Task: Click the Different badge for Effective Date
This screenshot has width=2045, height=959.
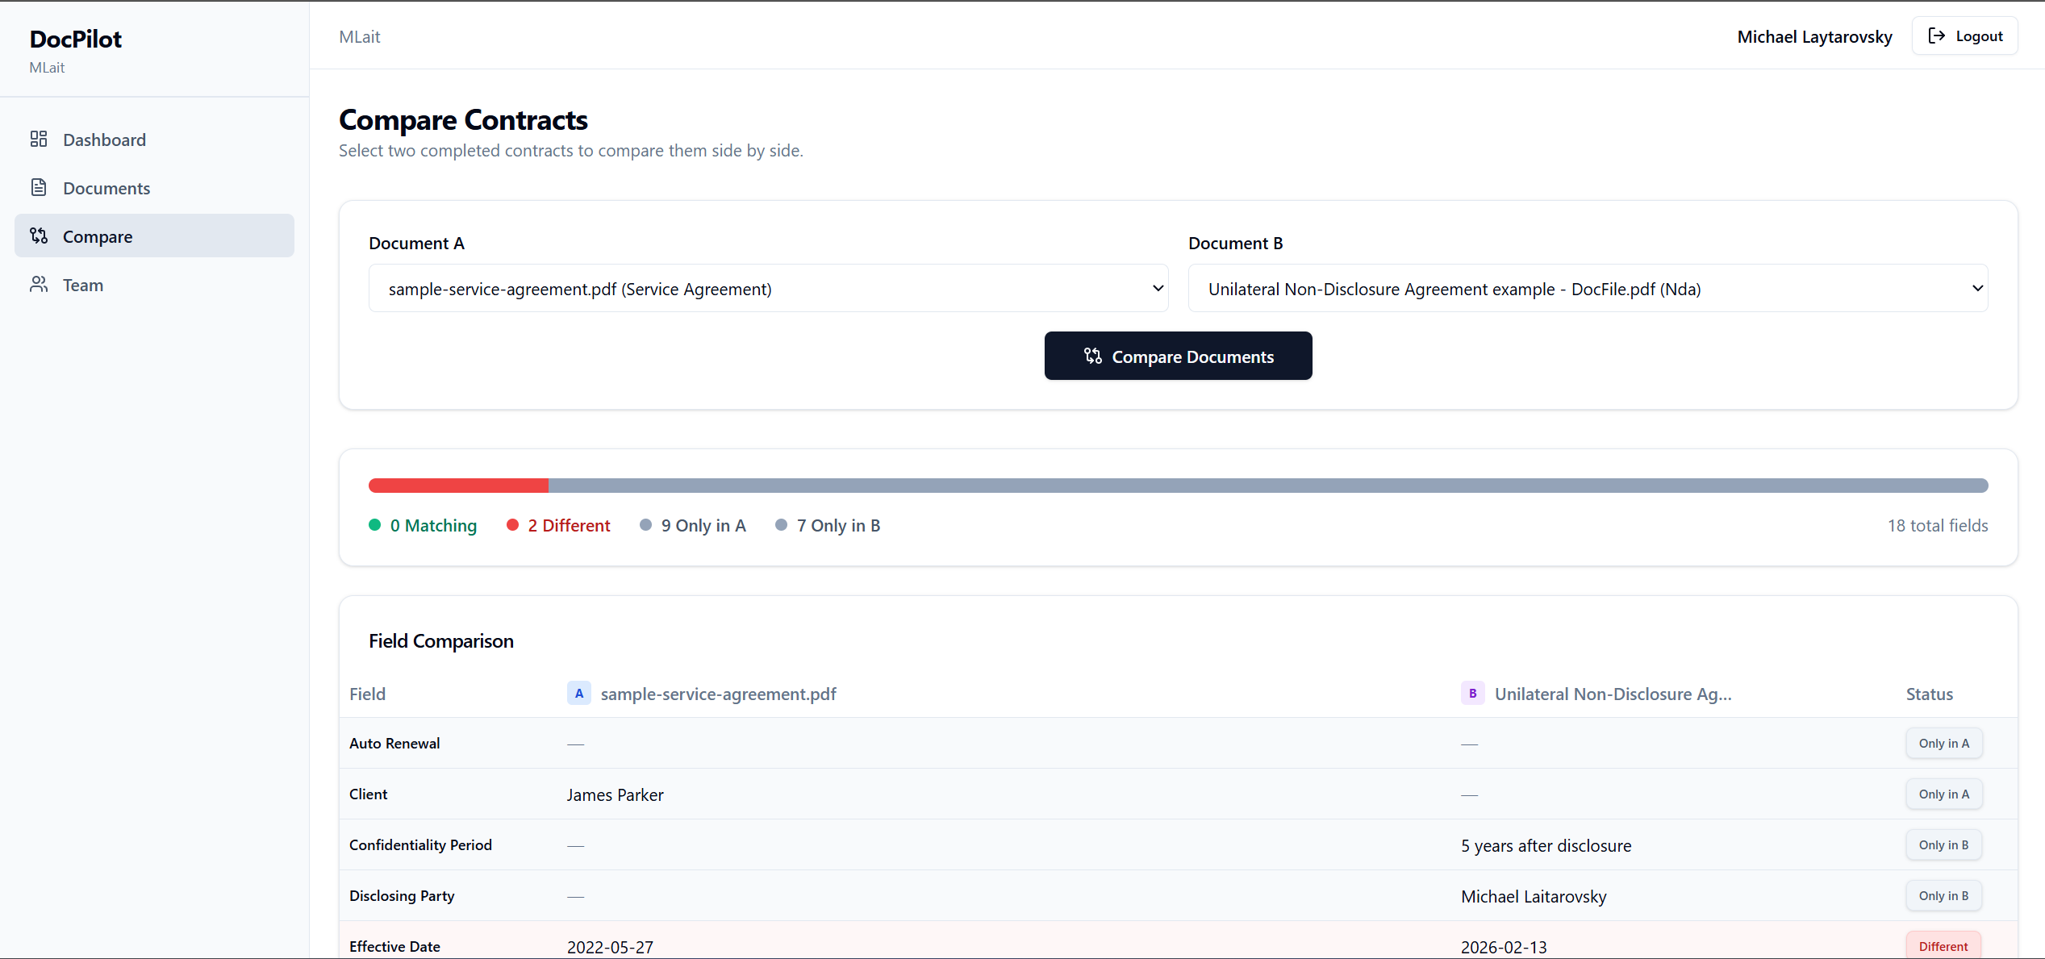Action: coord(1944,946)
